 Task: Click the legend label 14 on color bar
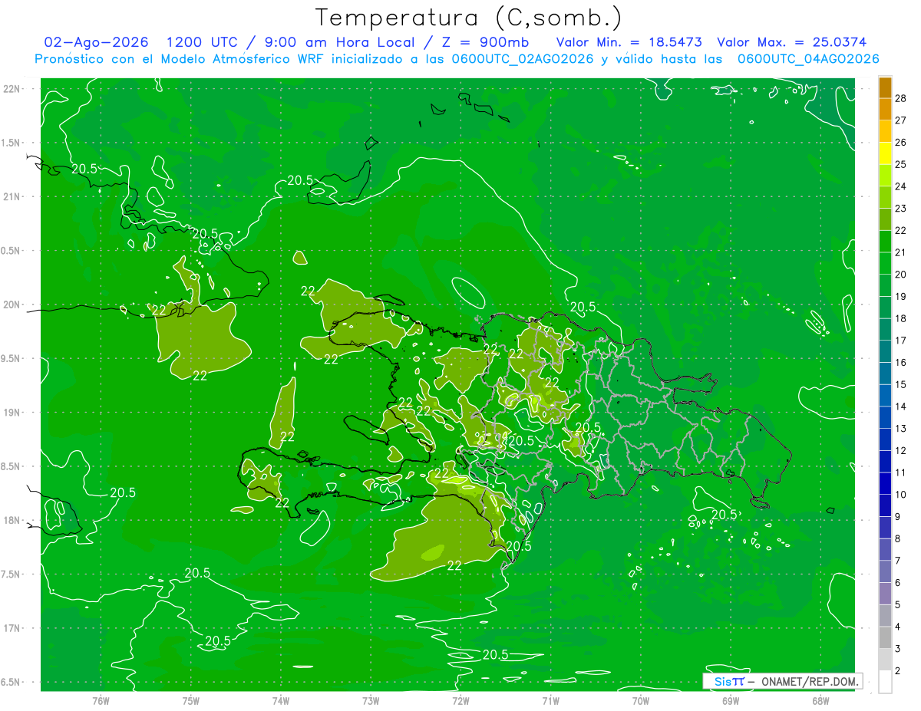(901, 407)
